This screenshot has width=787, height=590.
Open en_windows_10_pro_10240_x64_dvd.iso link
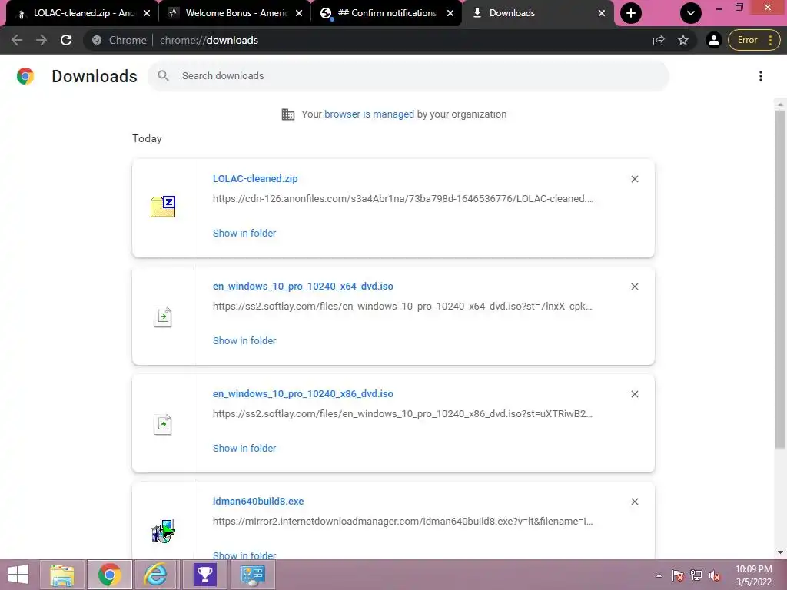pos(303,287)
